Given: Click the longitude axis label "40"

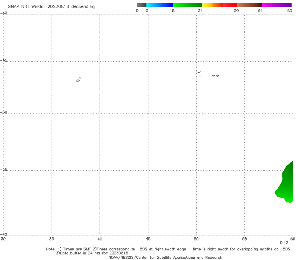Looking at the screenshot, I should 100,239.
